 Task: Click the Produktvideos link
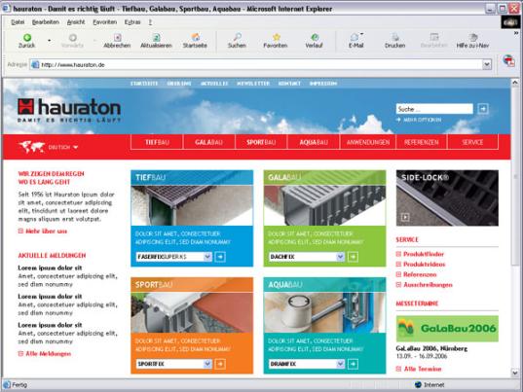(x=425, y=265)
